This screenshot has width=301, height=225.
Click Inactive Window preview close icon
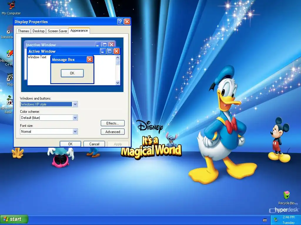pos(111,45)
